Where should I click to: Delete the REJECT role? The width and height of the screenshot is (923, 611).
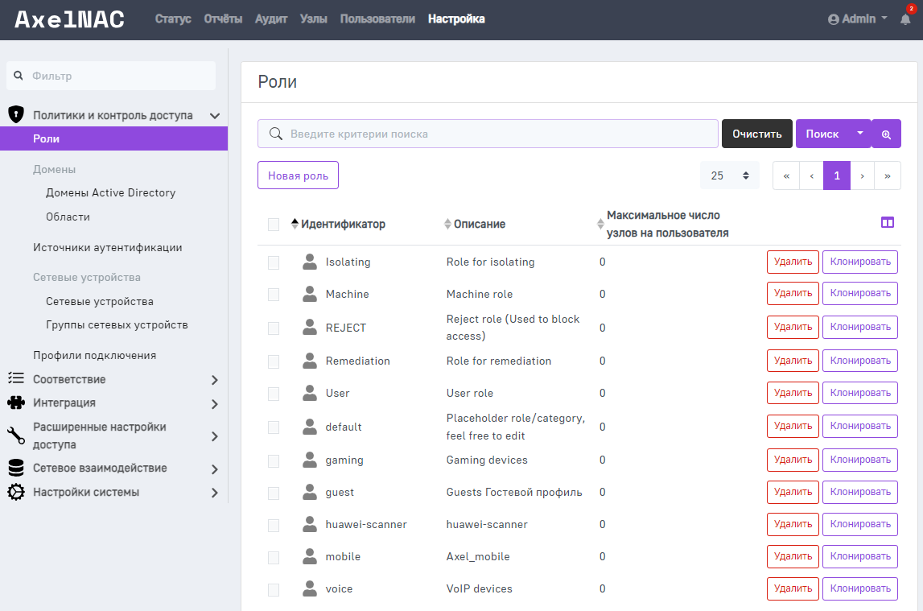(x=793, y=327)
